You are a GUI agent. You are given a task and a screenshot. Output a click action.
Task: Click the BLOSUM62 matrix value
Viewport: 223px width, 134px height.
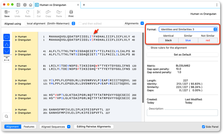pos(183,66)
